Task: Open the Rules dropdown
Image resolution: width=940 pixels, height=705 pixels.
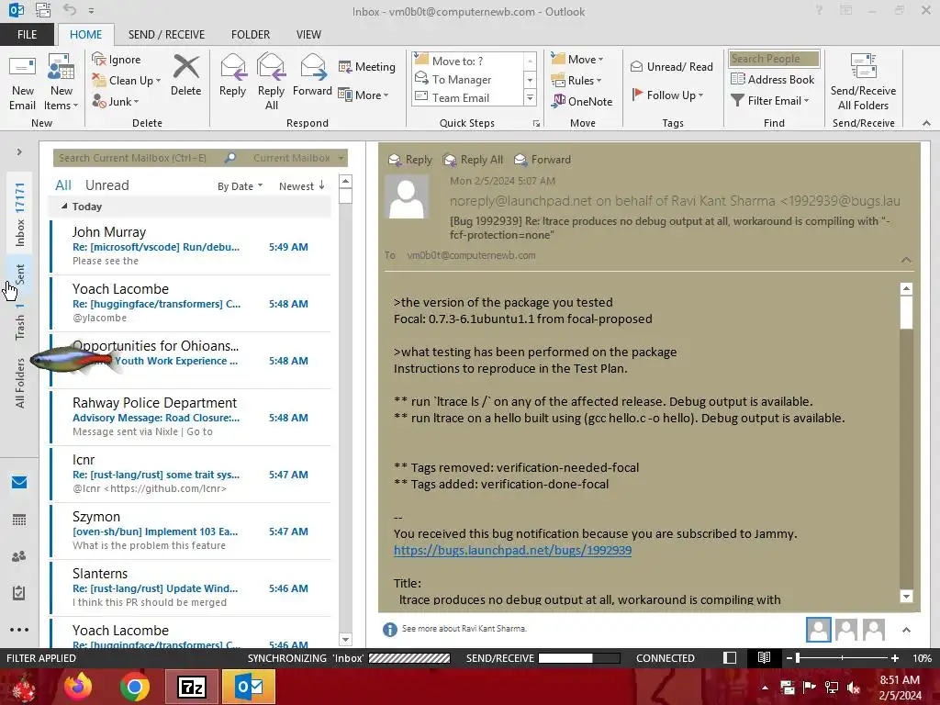Action: coord(576,81)
